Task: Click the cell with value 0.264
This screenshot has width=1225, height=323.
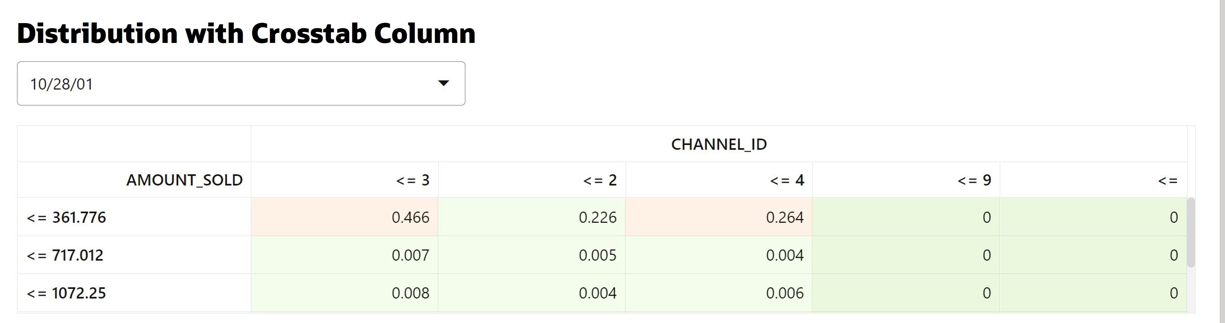Action: click(x=785, y=218)
